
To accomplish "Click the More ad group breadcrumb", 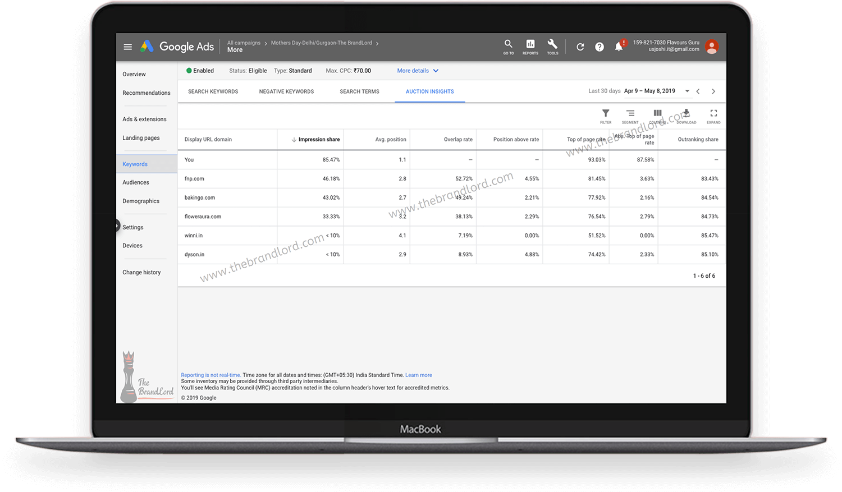I will pos(235,50).
